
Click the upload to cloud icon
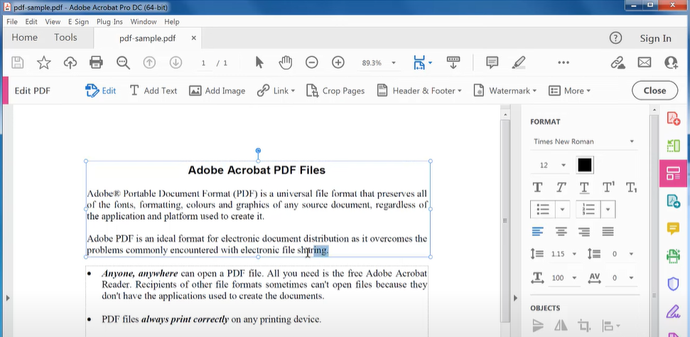tap(70, 63)
